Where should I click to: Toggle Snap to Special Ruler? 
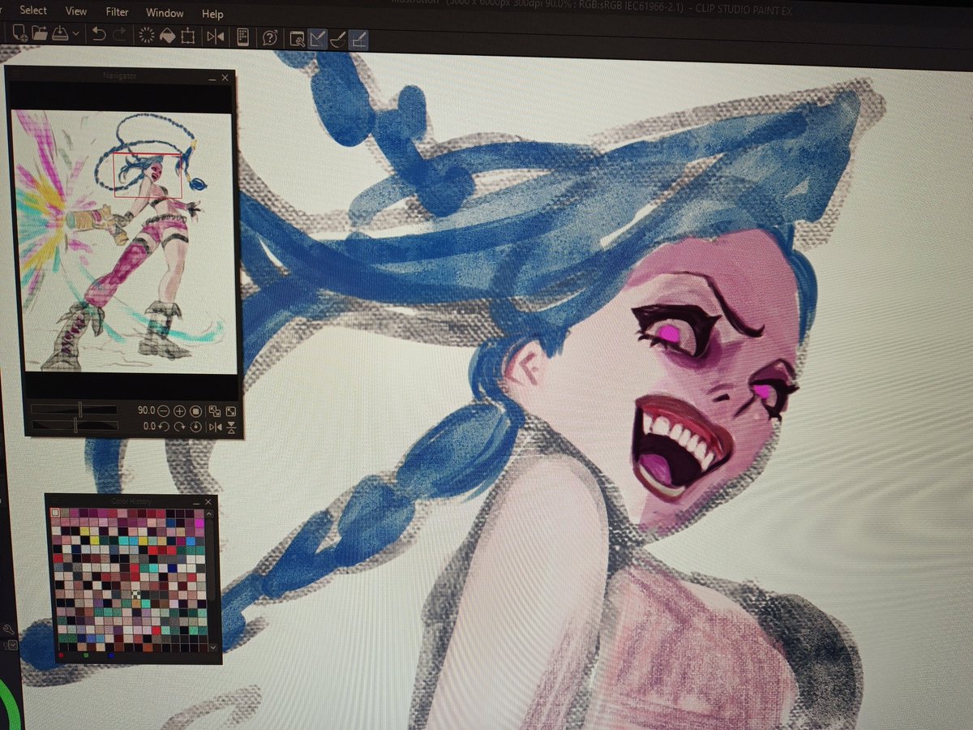pos(337,39)
